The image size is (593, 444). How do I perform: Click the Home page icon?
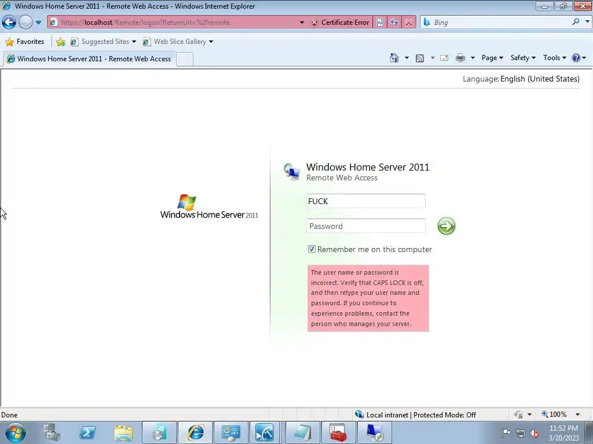pyautogui.click(x=394, y=58)
